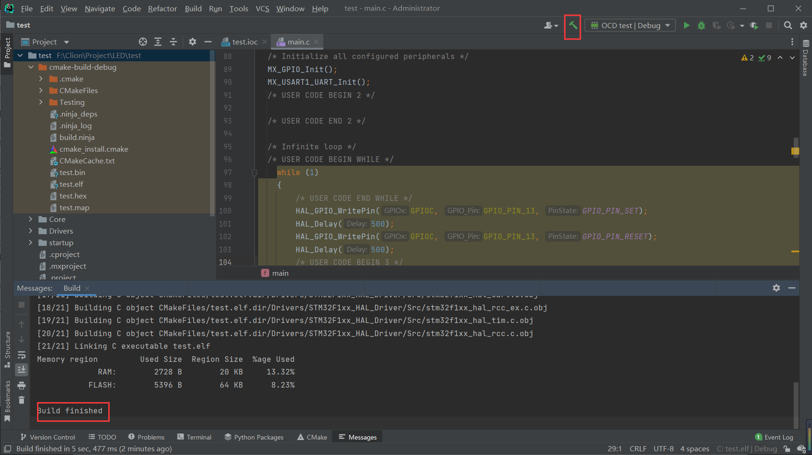Image resolution: width=812 pixels, height=455 pixels.
Task: Toggle the Structure side panel
Action: click(7, 349)
